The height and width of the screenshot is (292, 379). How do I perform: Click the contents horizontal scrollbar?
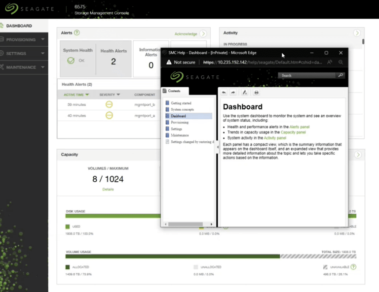186,224
